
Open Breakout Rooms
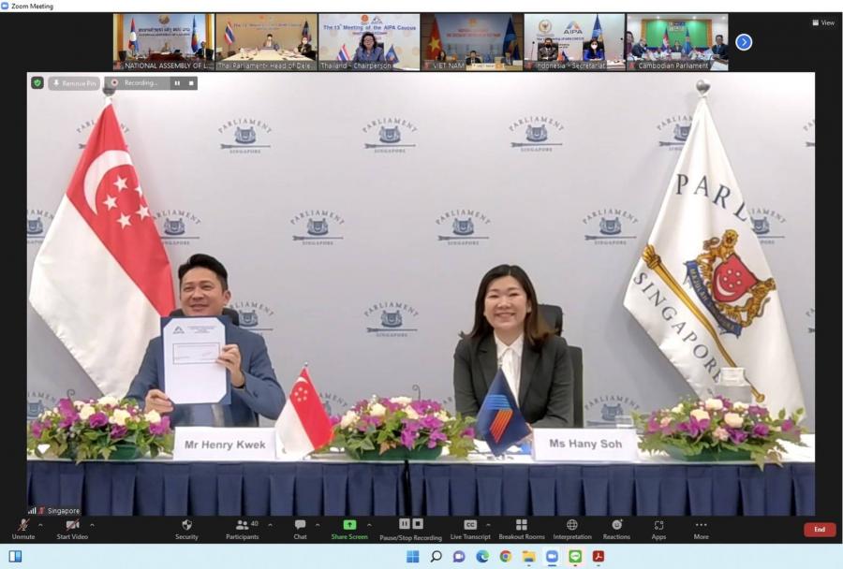click(x=522, y=529)
